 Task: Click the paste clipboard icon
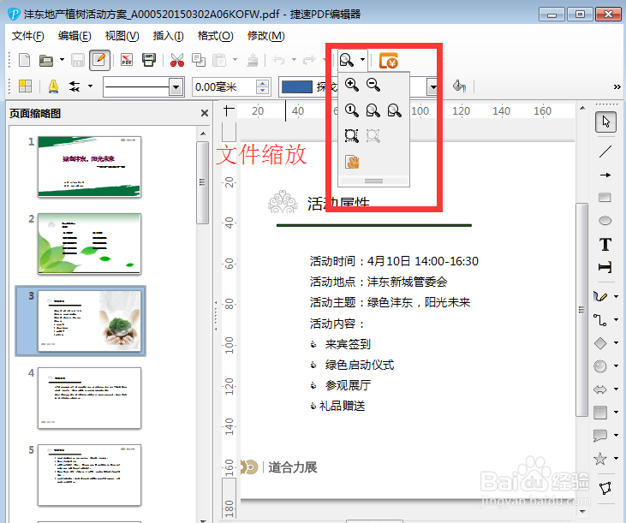[219, 60]
